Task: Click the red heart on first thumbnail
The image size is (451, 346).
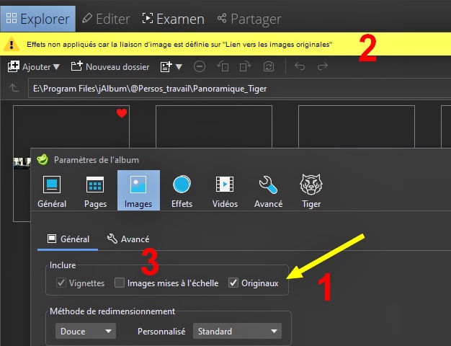Action: (x=122, y=113)
